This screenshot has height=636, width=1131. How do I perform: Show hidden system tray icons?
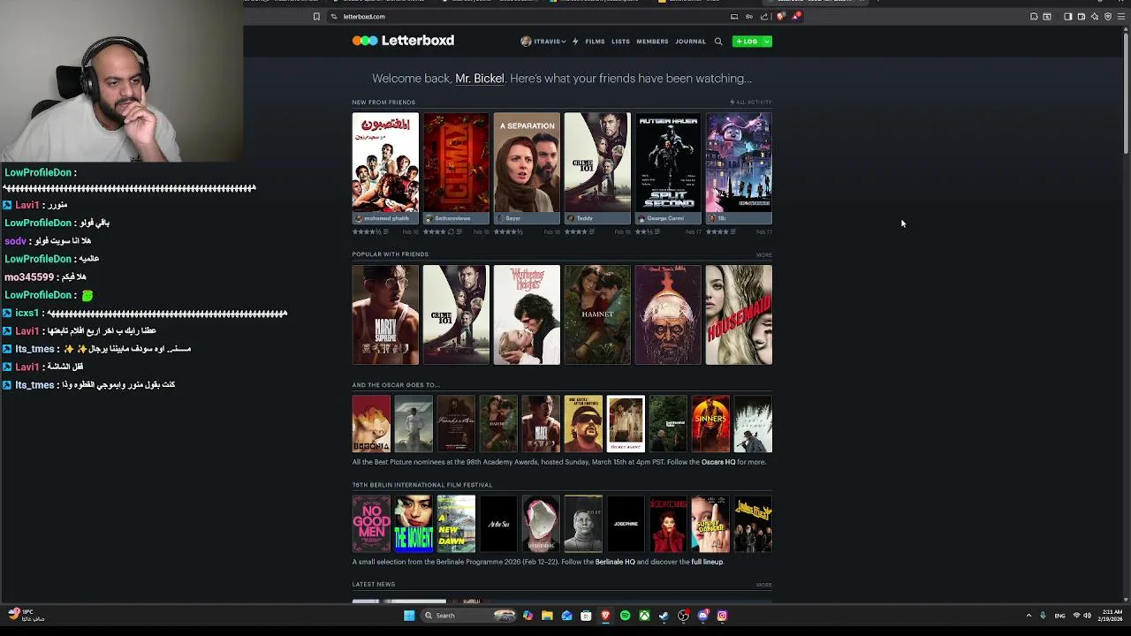(x=1029, y=616)
